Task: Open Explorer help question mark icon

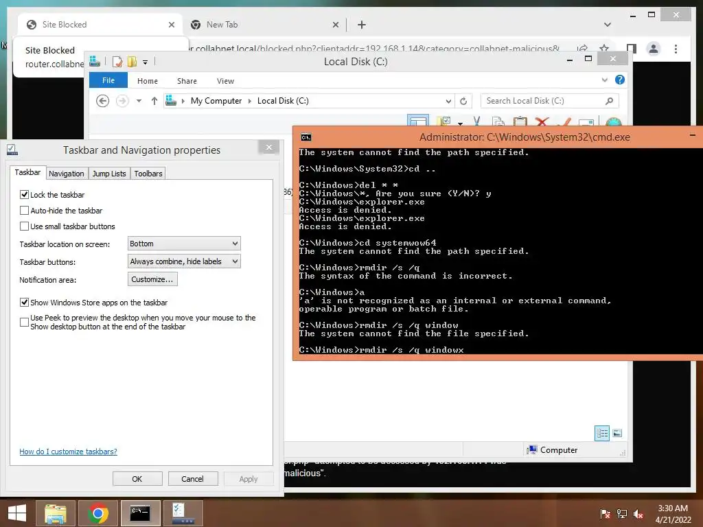Action: pyautogui.click(x=620, y=80)
